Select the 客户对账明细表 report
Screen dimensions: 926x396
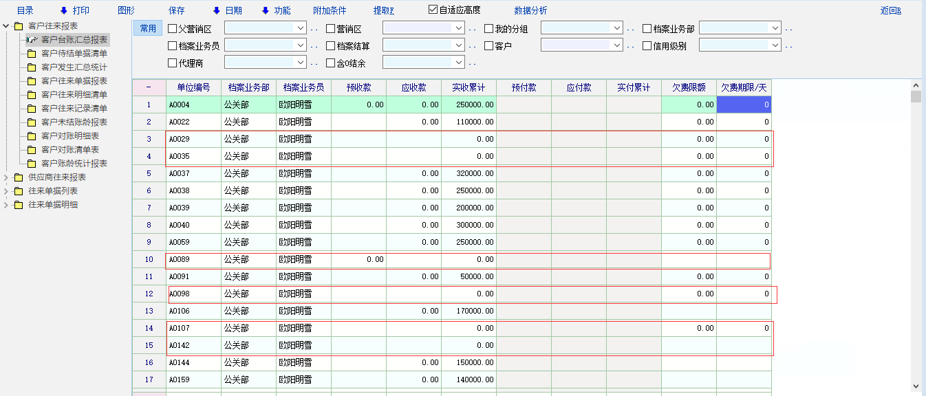coord(69,136)
